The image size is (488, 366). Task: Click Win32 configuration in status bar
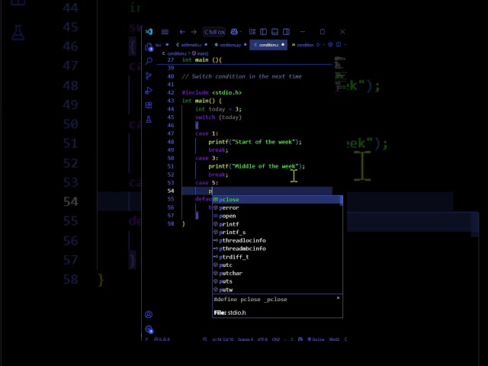334,339
